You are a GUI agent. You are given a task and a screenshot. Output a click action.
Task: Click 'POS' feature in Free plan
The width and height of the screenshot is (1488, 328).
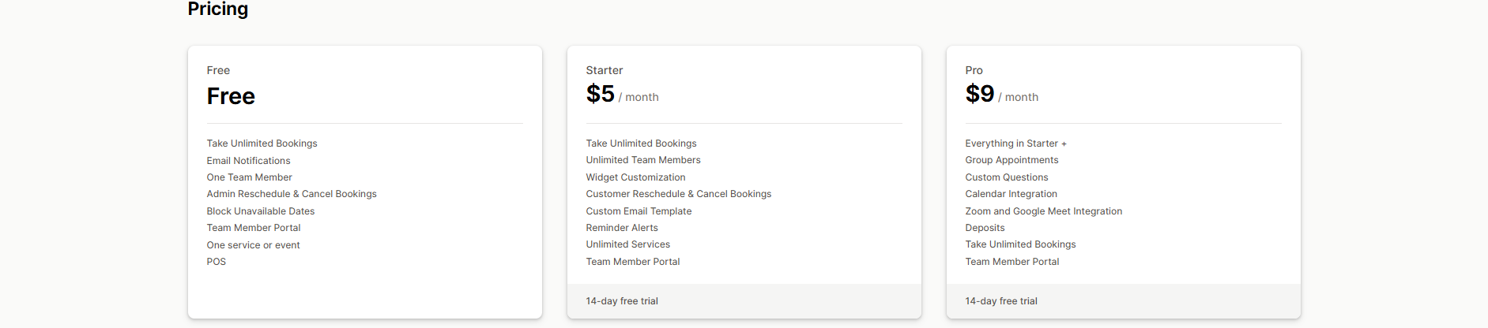(x=216, y=262)
